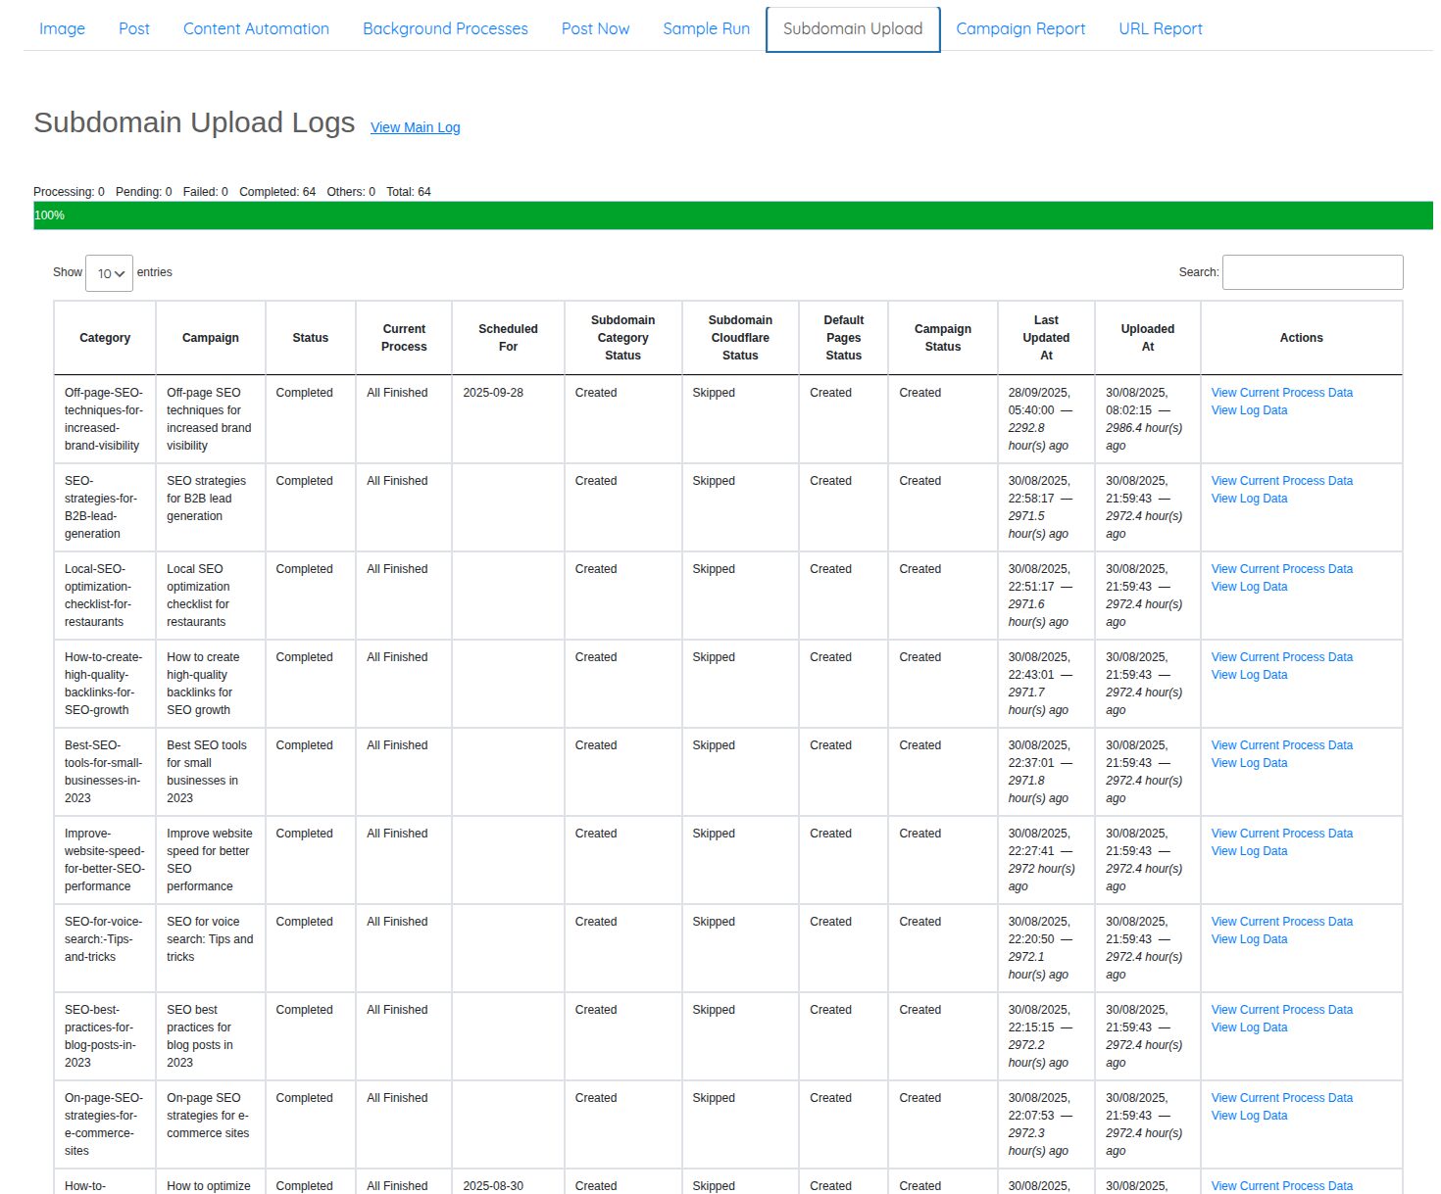Go to the Background Processes tab
The image size is (1441, 1194).
tap(445, 28)
